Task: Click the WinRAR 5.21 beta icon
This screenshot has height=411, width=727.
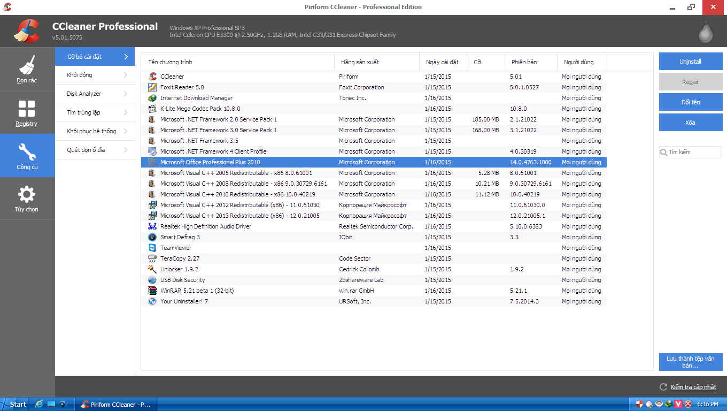Action: (152, 291)
